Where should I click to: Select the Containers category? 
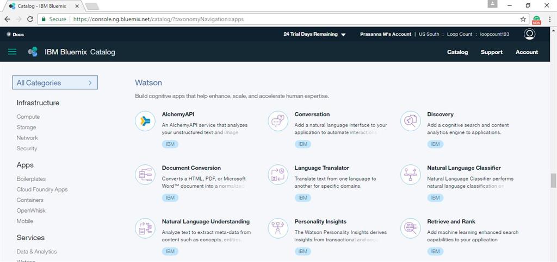[x=30, y=200]
